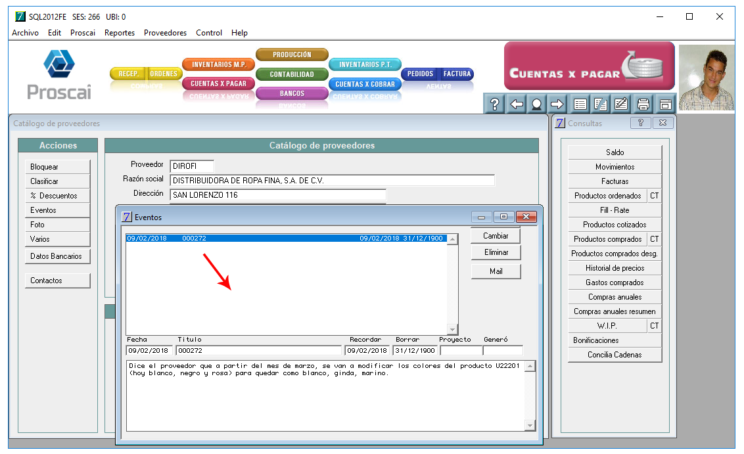This screenshot has width=744, height=454.
Task: Open the Movimientos query
Action: (615, 166)
